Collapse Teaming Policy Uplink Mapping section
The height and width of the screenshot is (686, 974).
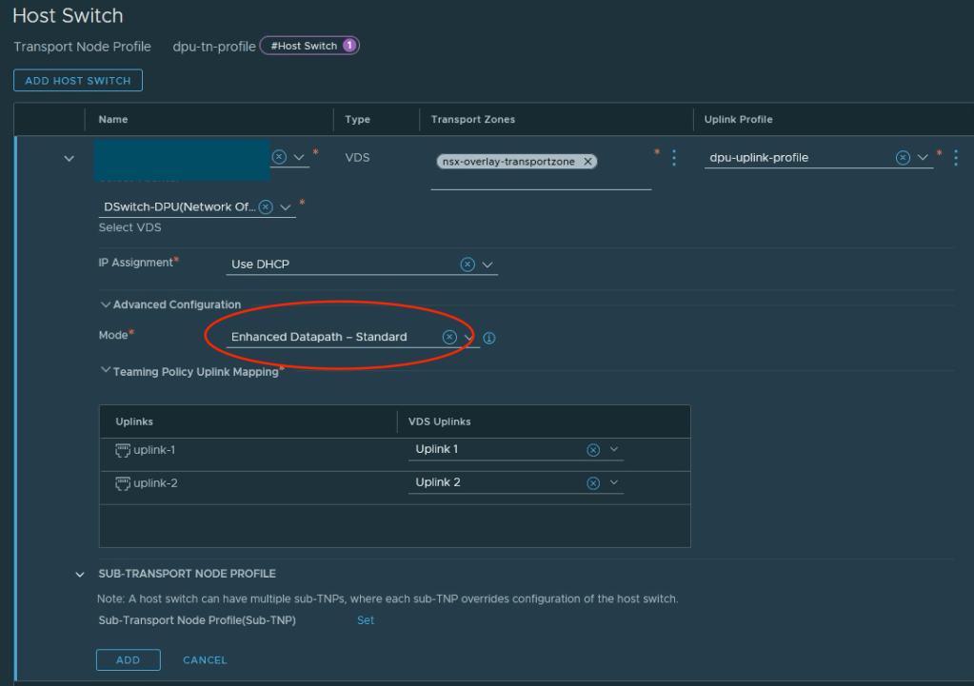click(105, 371)
